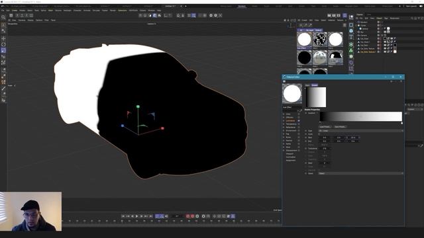The height and width of the screenshot is (238, 424).
Task: Toggle the Z axis lock icon
Action: point(26,15)
